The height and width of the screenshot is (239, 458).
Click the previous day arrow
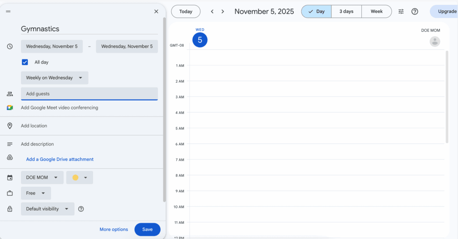pos(212,12)
